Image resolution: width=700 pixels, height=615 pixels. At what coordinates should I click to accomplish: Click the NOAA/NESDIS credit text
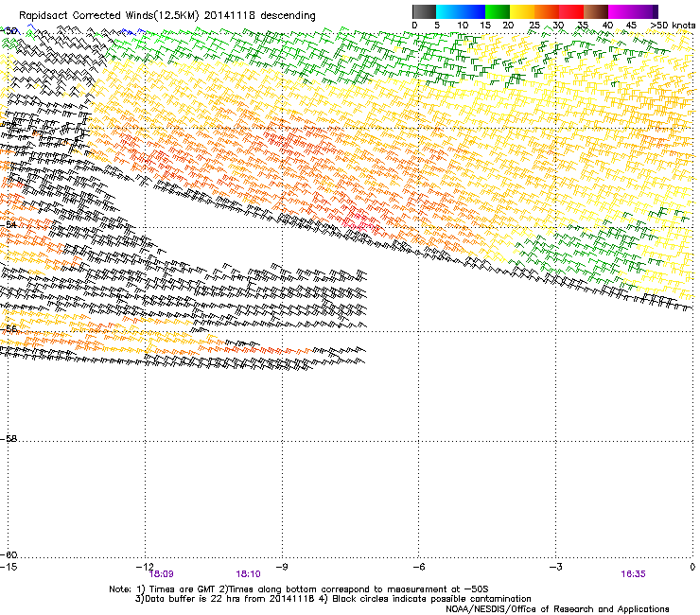557,609
